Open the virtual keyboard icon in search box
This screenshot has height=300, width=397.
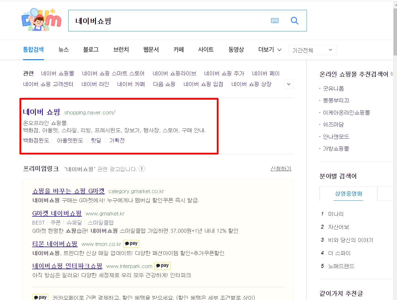(275, 21)
